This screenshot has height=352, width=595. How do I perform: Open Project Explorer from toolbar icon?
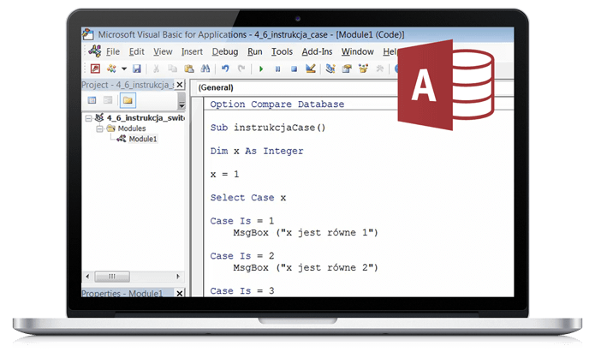[x=330, y=69]
